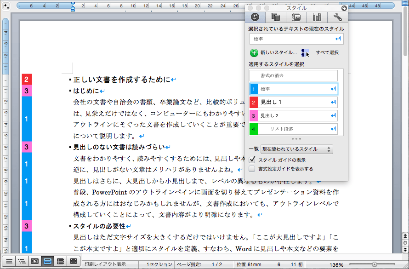
Task: Click the round arrow icon in toolbox title bar
Action: click(344, 8)
